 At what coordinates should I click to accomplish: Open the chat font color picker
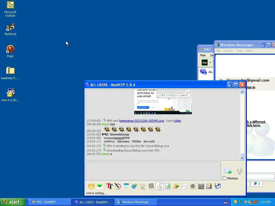coord(118,186)
